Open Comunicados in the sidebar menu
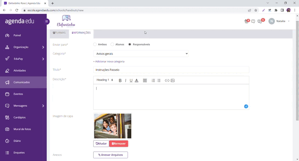Viewport: 299px width, 161px height. point(23,82)
